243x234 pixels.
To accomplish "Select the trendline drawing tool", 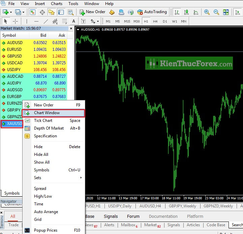I will [46, 21].
